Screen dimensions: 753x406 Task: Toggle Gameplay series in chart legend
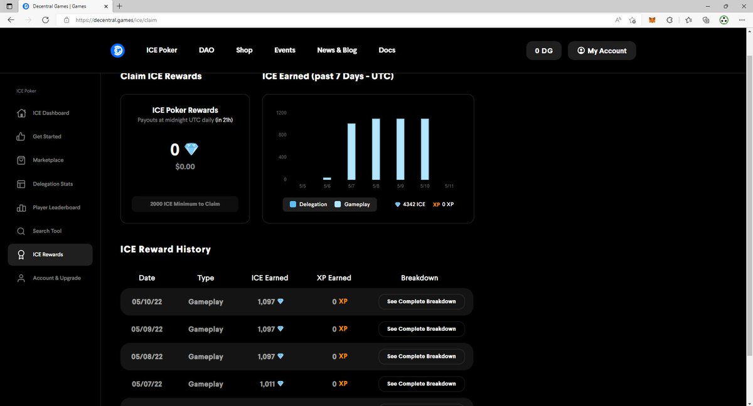point(353,204)
